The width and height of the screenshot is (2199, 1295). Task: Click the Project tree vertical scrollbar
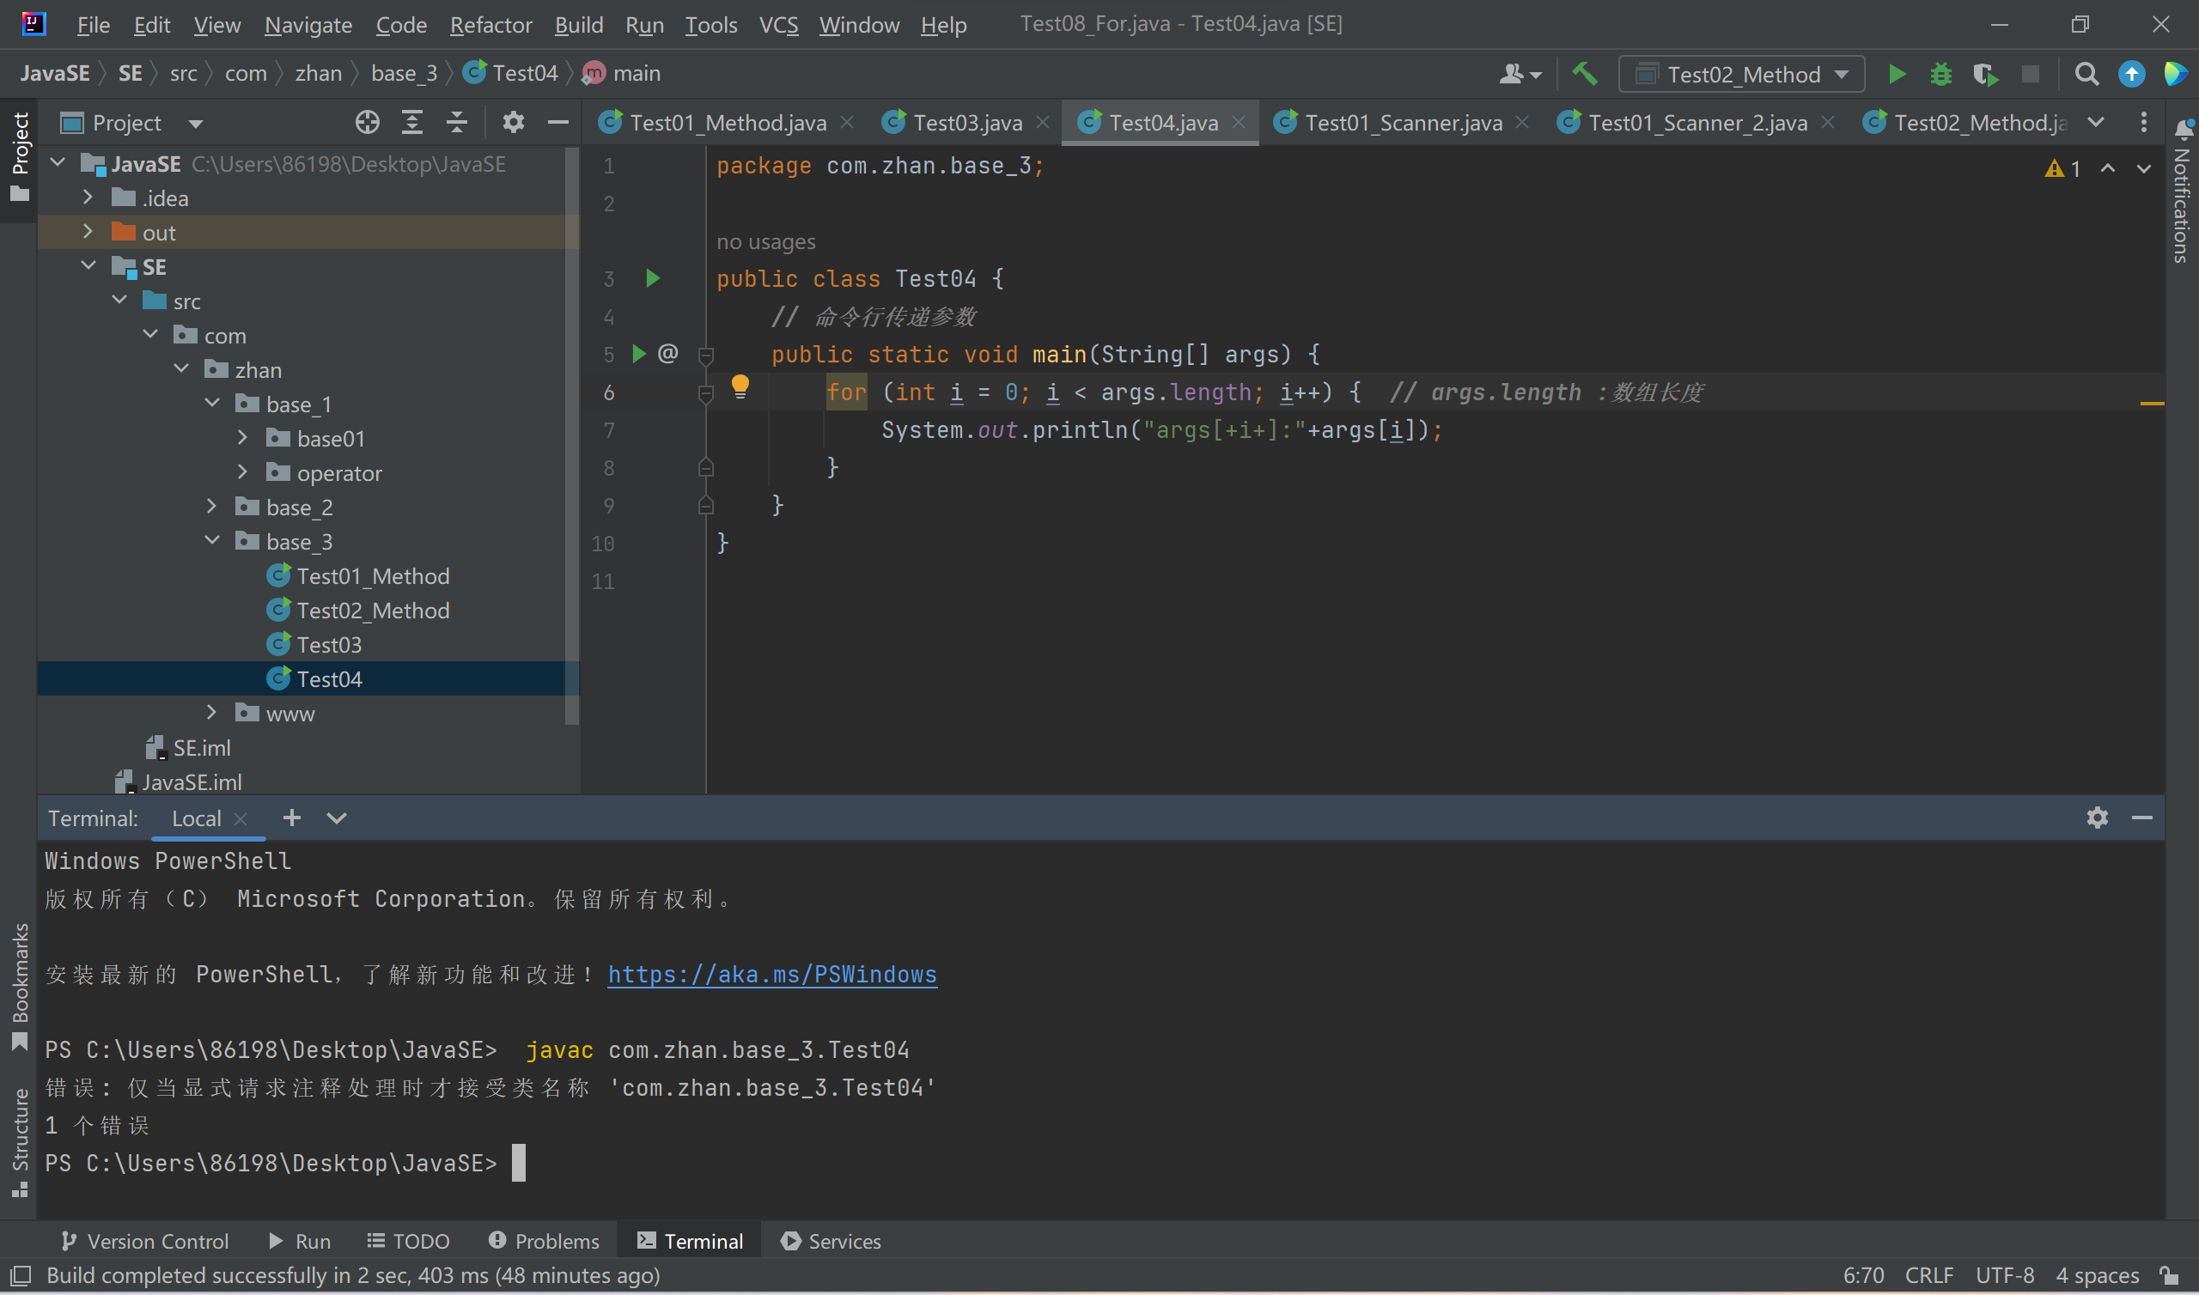point(572,436)
